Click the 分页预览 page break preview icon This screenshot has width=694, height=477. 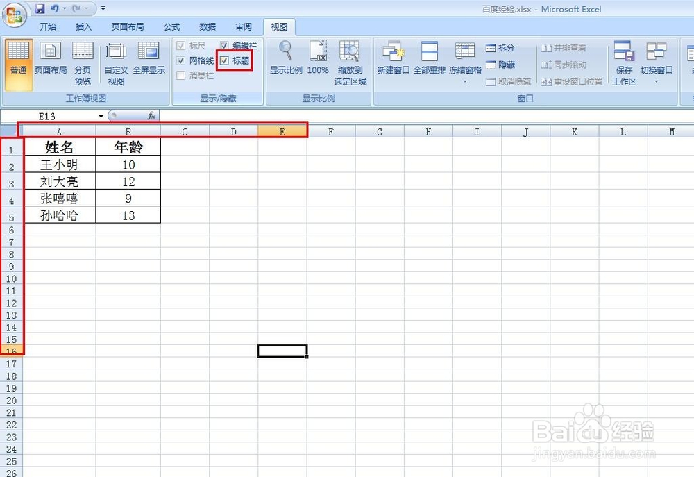click(x=83, y=59)
